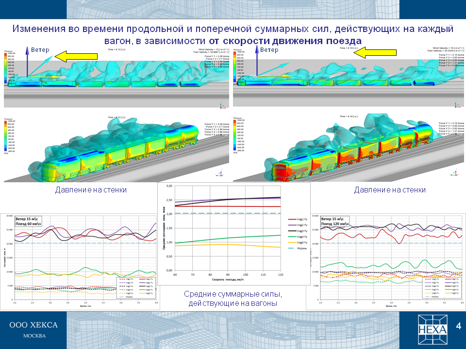Click the left "Давление на стенки" caption
Viewport: 466px width, 349px height.
91,190
